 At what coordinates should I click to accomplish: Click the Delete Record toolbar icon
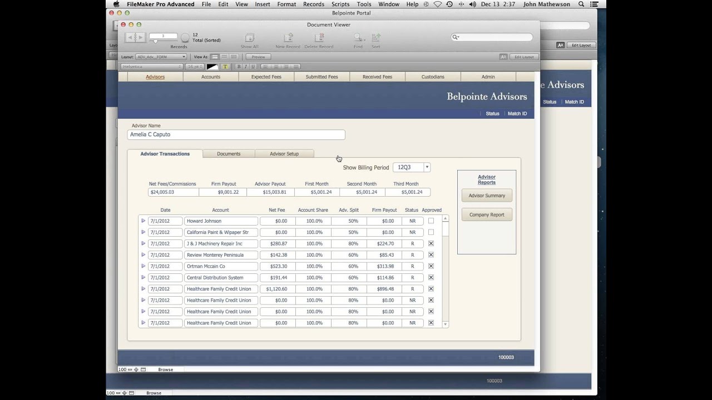click(319, 38)
